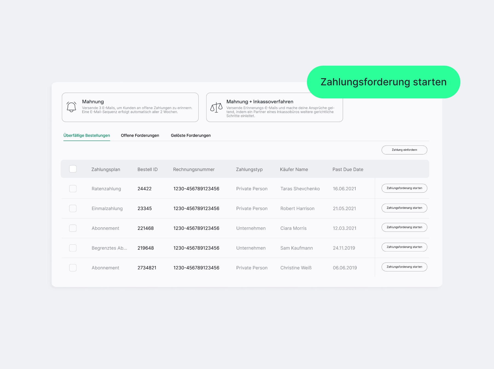The width and height of the screenshot is (494, 369).
Task: Click Bestell ID 23345
Action: click(x=144, y=208)
